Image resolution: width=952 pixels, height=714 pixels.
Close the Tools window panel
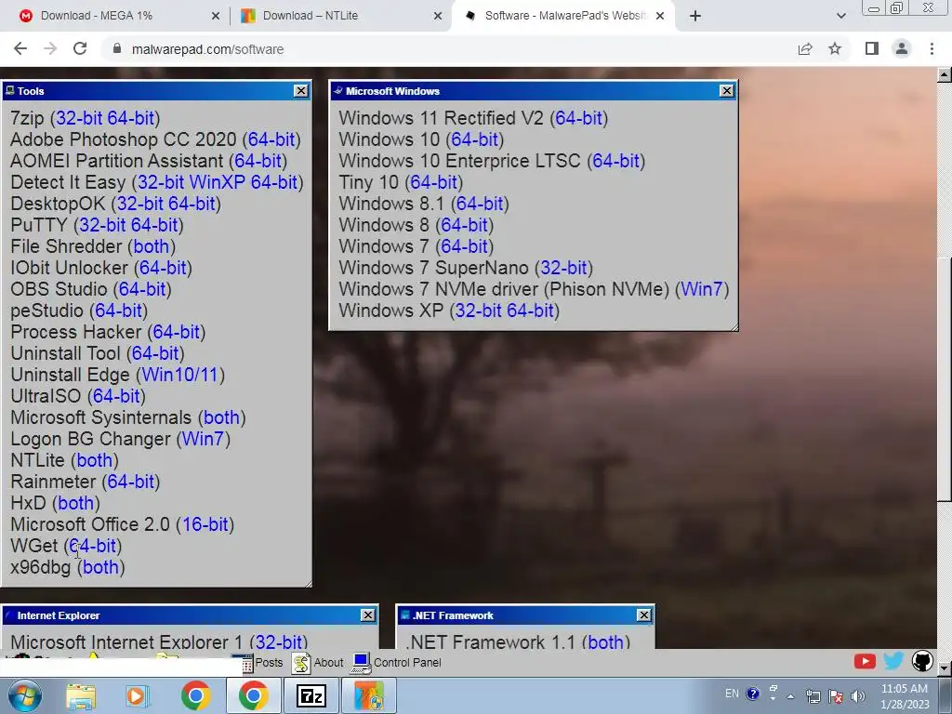pyautogui.click(x=300, y=90)
